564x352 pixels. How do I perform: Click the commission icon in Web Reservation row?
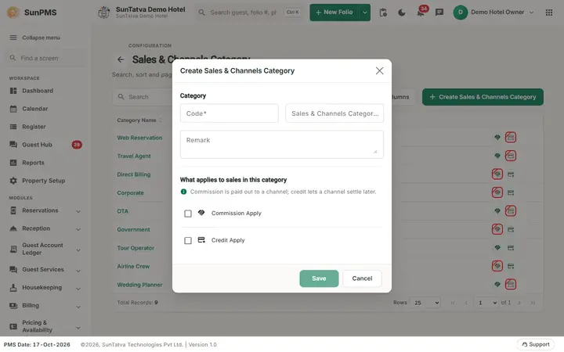(x=497, y=137)
